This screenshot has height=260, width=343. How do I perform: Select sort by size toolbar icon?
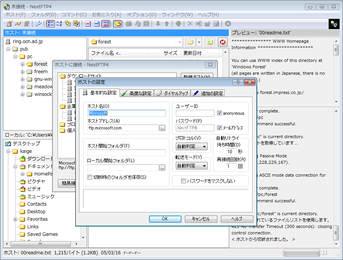point(68,23)
